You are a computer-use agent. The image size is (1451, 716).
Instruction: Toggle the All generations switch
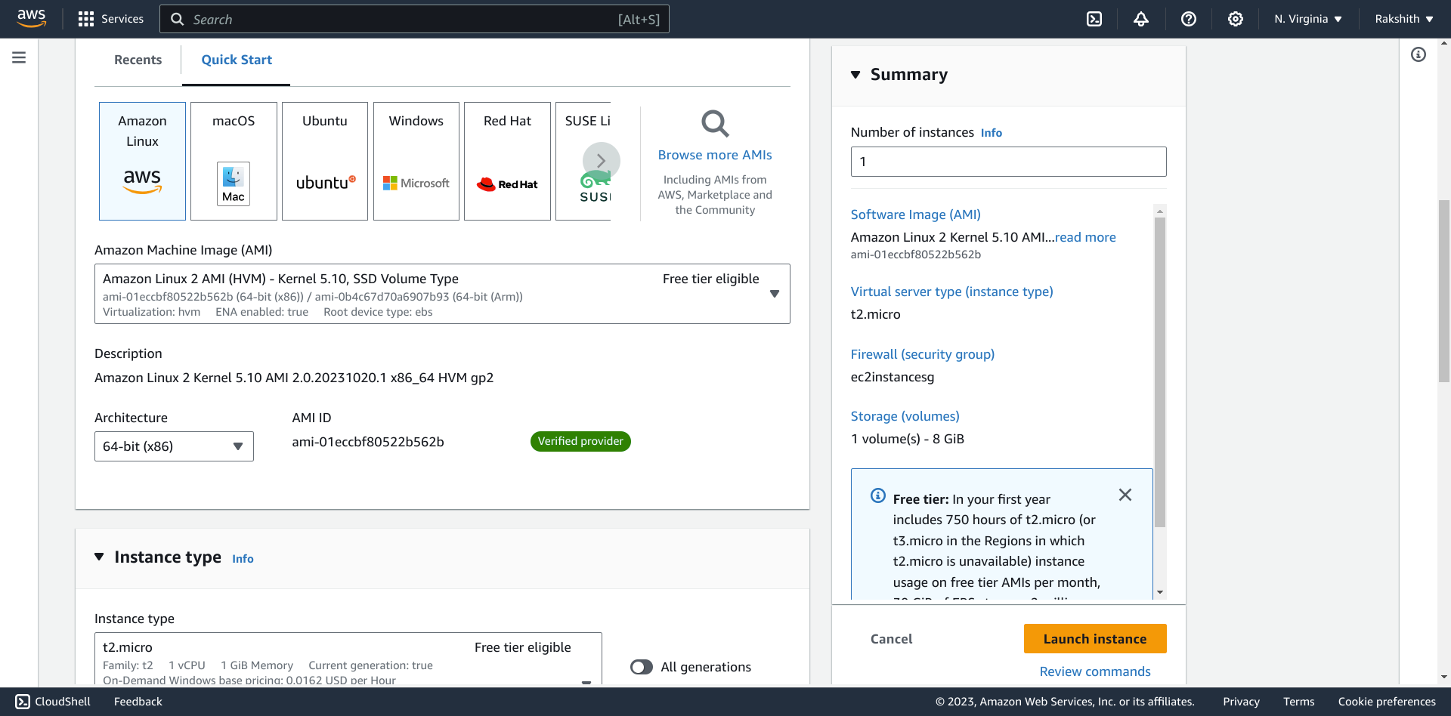[642, 667]
